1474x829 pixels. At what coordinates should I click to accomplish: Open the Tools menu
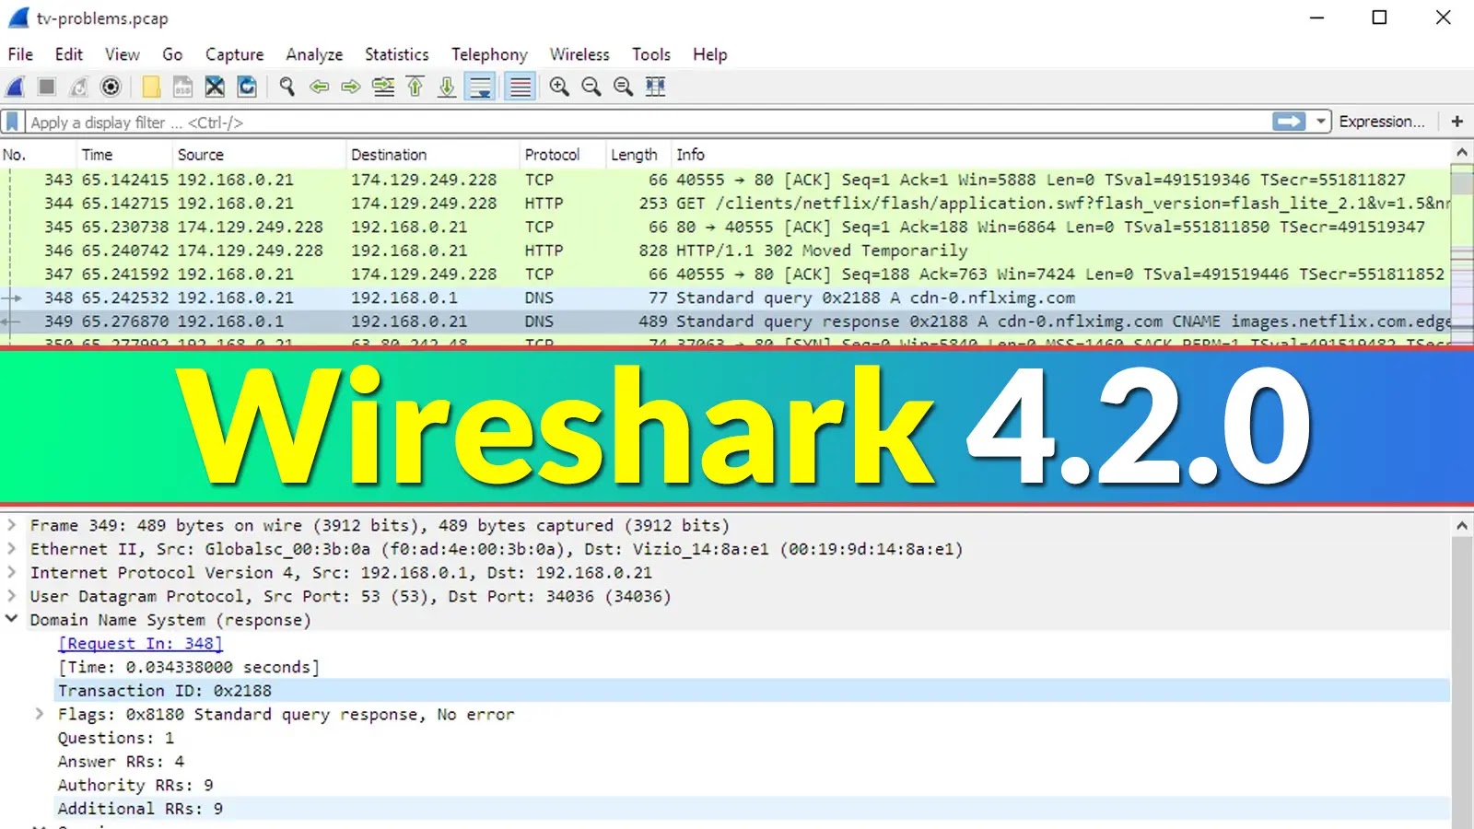(651, 54)
